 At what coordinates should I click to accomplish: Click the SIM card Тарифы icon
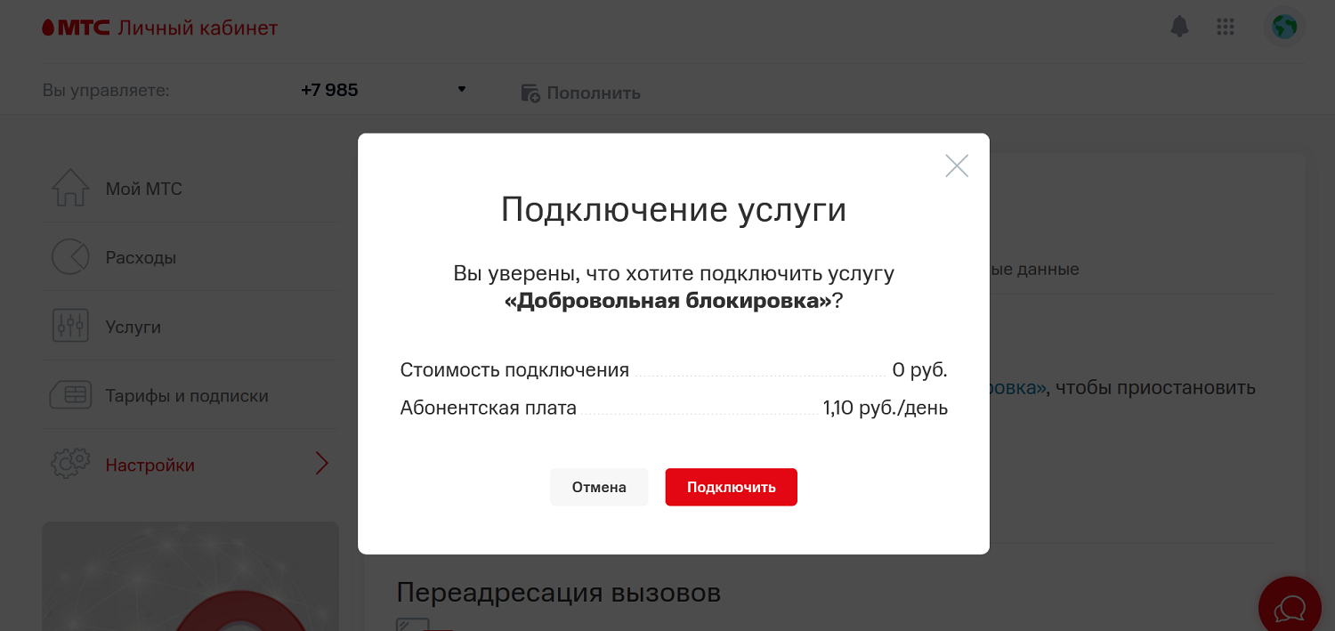[70, 395]
